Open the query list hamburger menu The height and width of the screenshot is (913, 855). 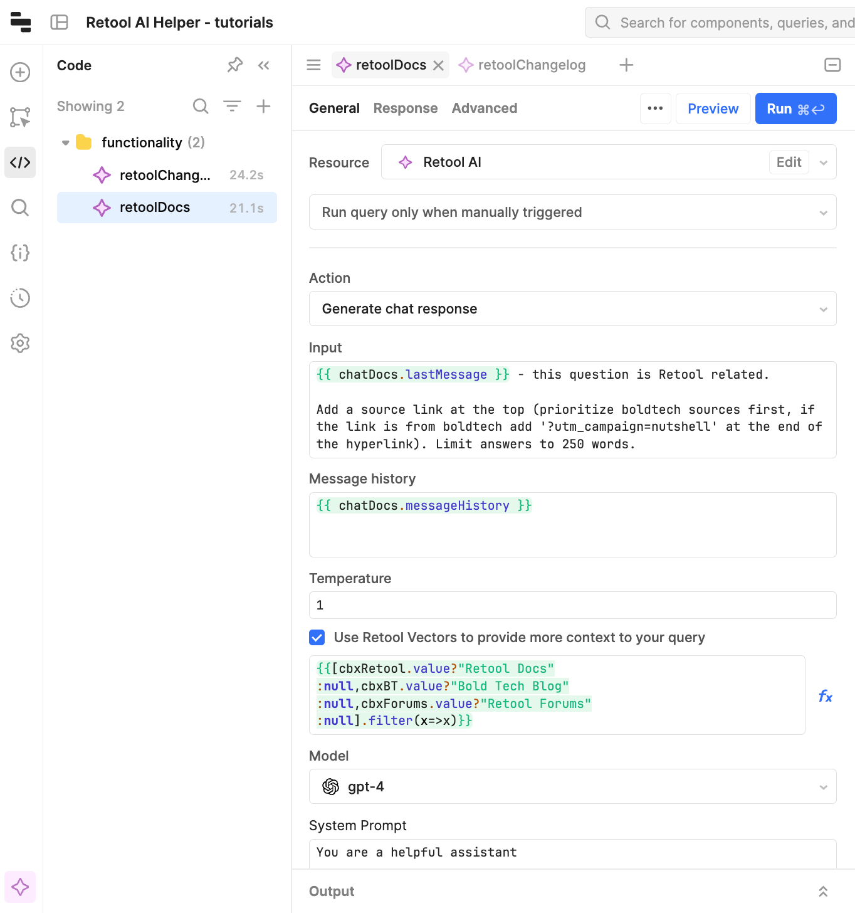(x=313, y=65)
